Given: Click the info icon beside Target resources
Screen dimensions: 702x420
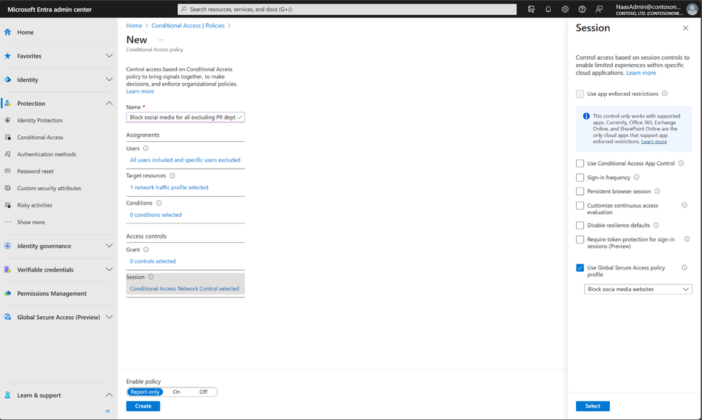Looking at the screenshot, I should click(x=172, y=176).
